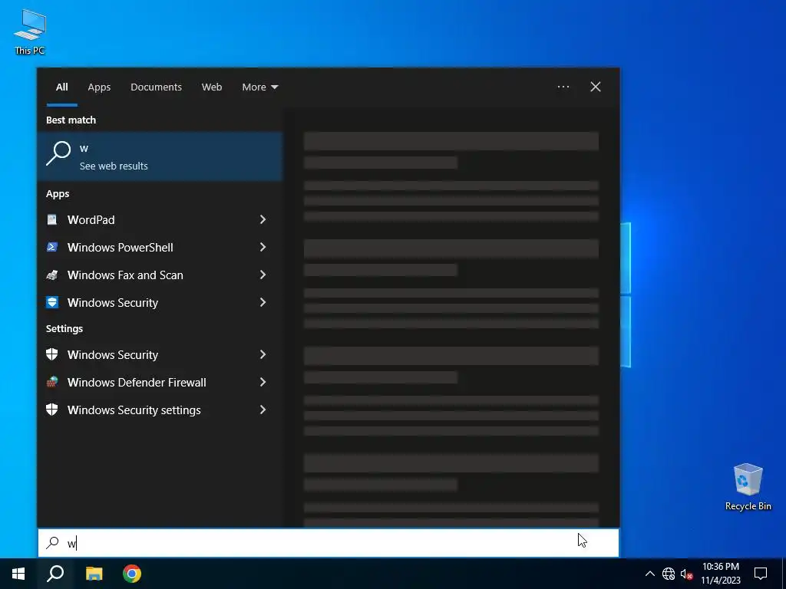Switch to the Web search tab
Viewport: 786px width, 589px height.
tap(212, 87)
